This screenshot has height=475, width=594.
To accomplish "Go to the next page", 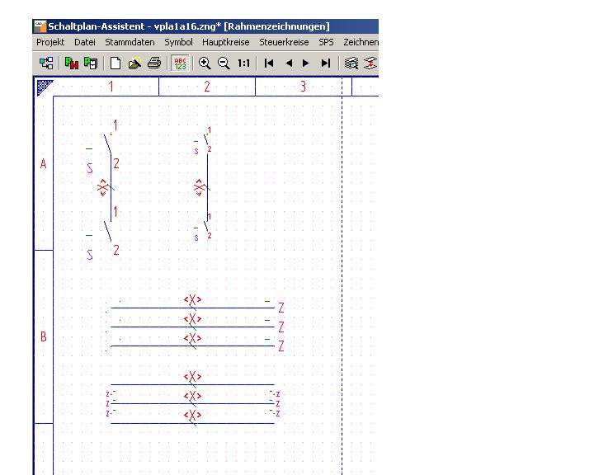I will tap(306, 63).
